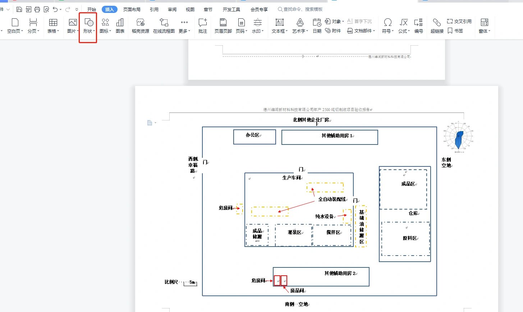This screenshot has height=312, width=523.
Task: Insert a 超链接 hyperlink
Action: click(437, 26)
